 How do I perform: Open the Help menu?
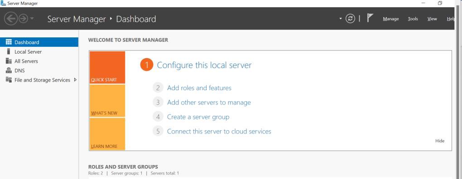[x=451, y=19]
